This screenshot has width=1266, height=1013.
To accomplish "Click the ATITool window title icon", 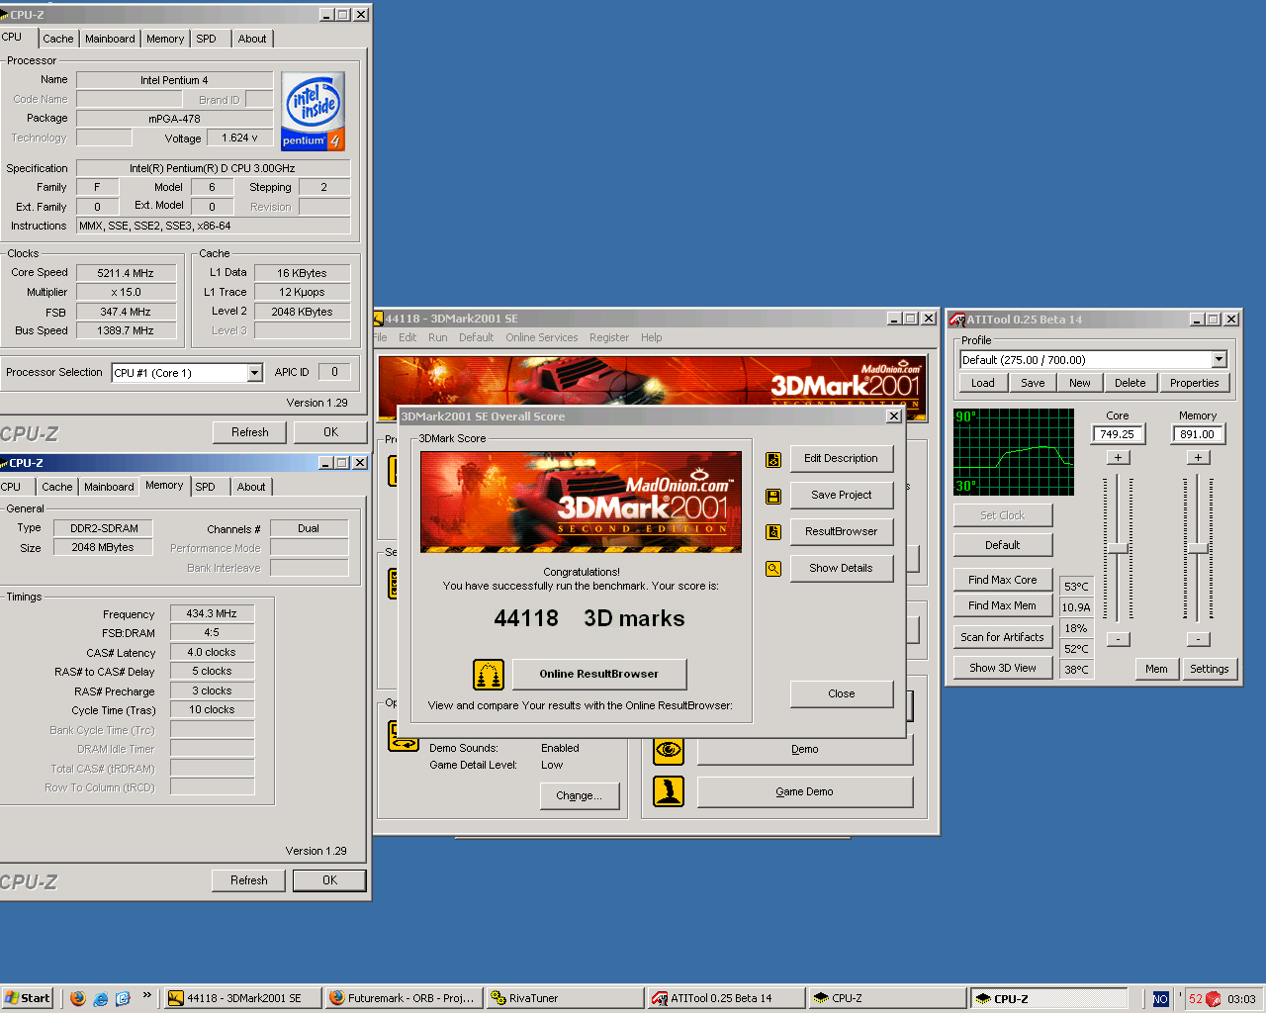I will 957,320.
